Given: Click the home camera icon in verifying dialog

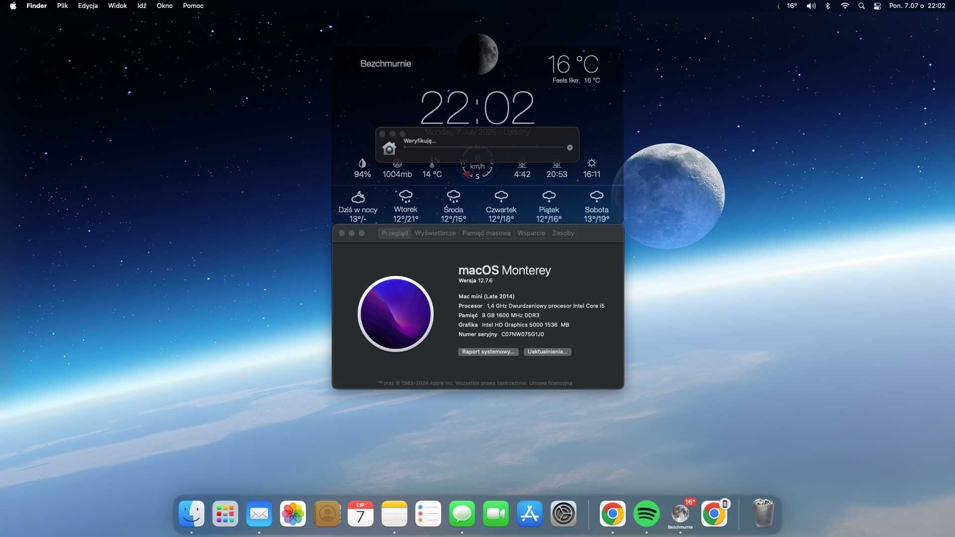Looking at the screenshot, I should [389, 148].
